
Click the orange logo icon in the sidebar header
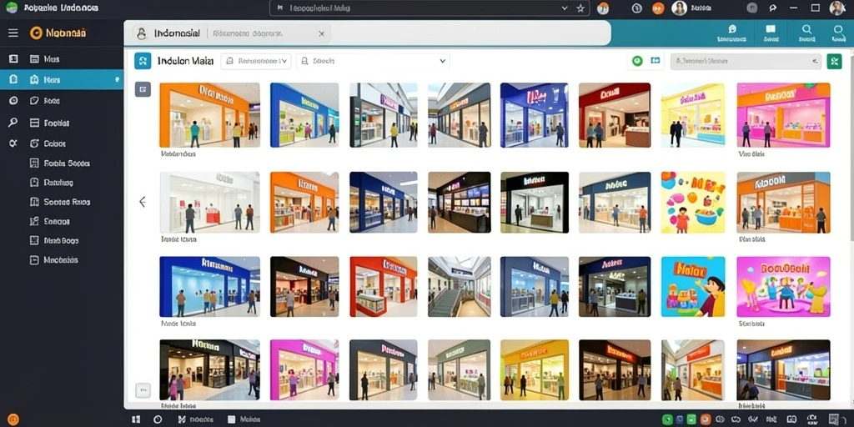[x=37, y=33]
